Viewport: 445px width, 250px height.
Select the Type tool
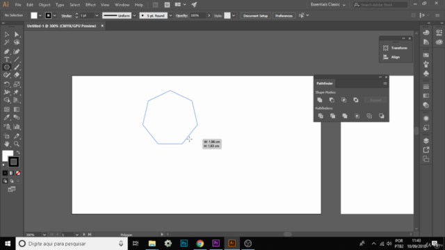point(7,60)
